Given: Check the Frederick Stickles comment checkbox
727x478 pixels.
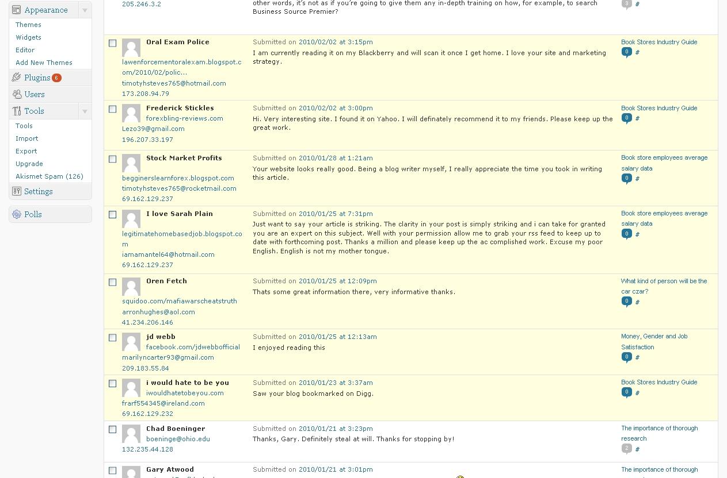Looking at the screenshot, I should tap(113, 109).
